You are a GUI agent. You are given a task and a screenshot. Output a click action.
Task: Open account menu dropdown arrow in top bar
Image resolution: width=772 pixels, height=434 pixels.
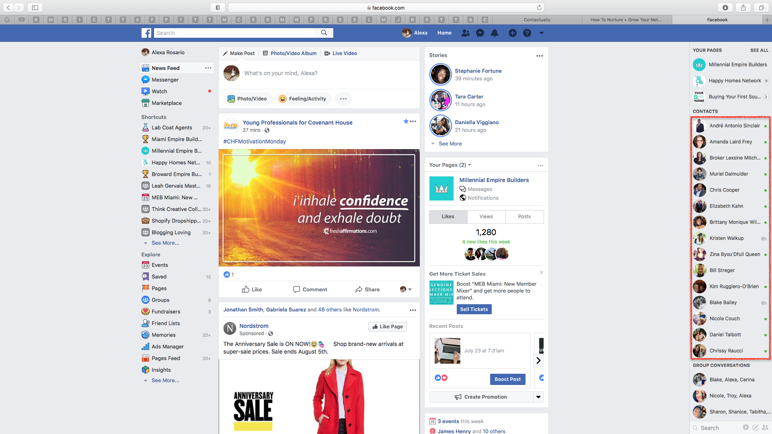(542, 33)
